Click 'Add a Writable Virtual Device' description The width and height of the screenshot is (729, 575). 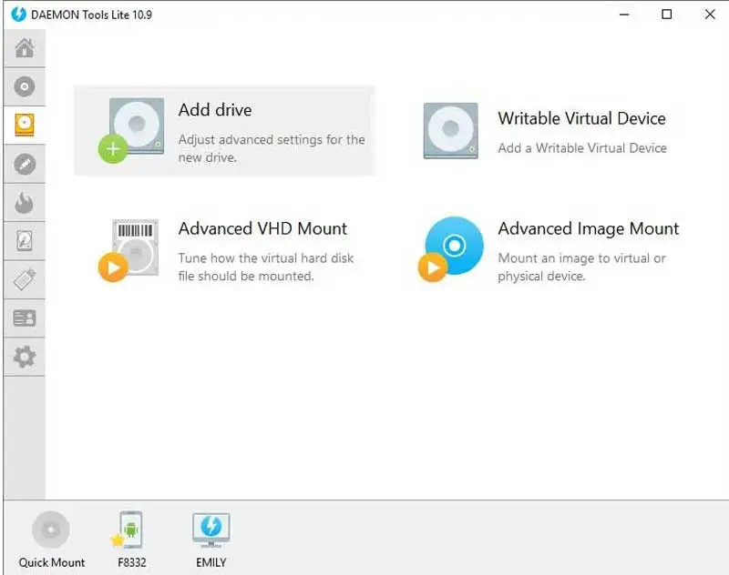tap(582, 148)
